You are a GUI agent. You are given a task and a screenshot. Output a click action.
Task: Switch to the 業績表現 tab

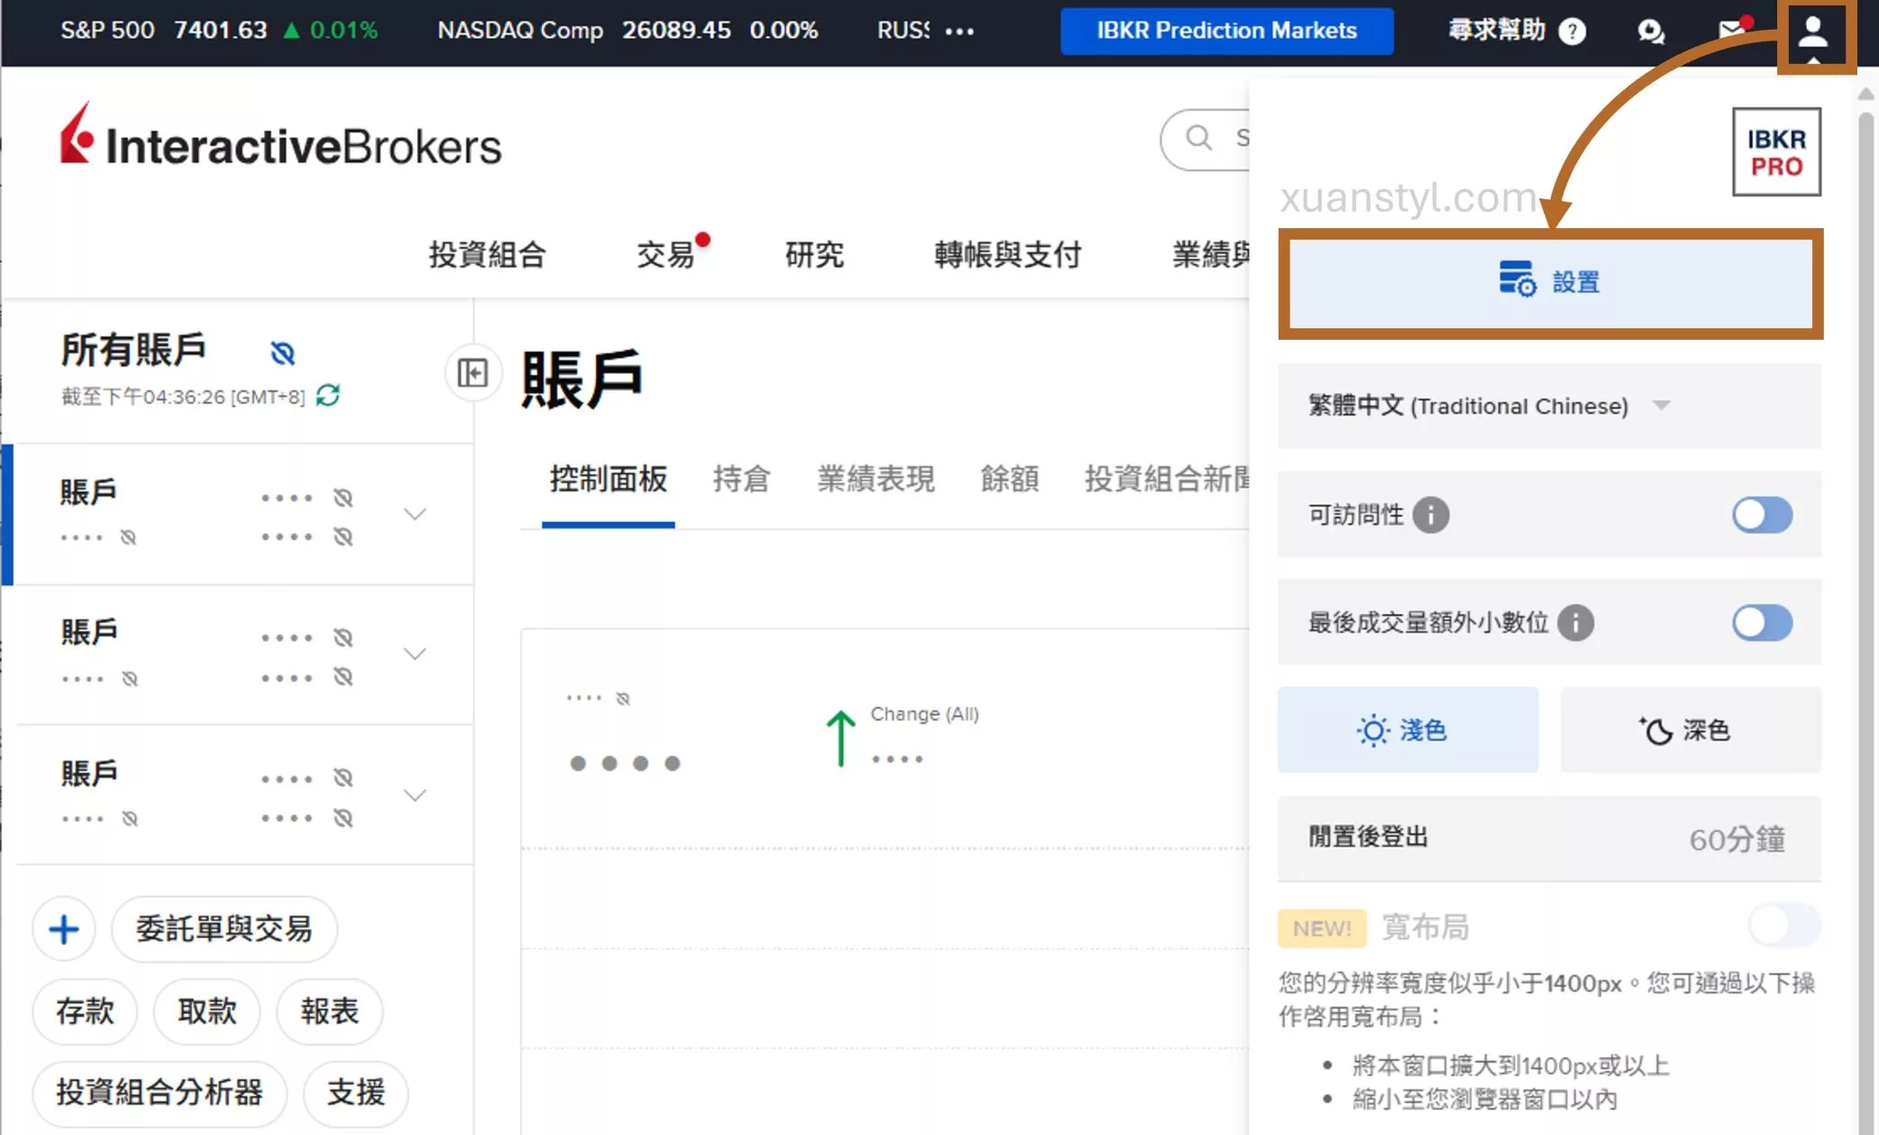[x=875, y=479]
